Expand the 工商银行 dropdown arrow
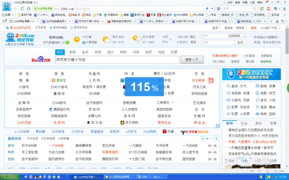Screen dimensions: 289x180 173,103
